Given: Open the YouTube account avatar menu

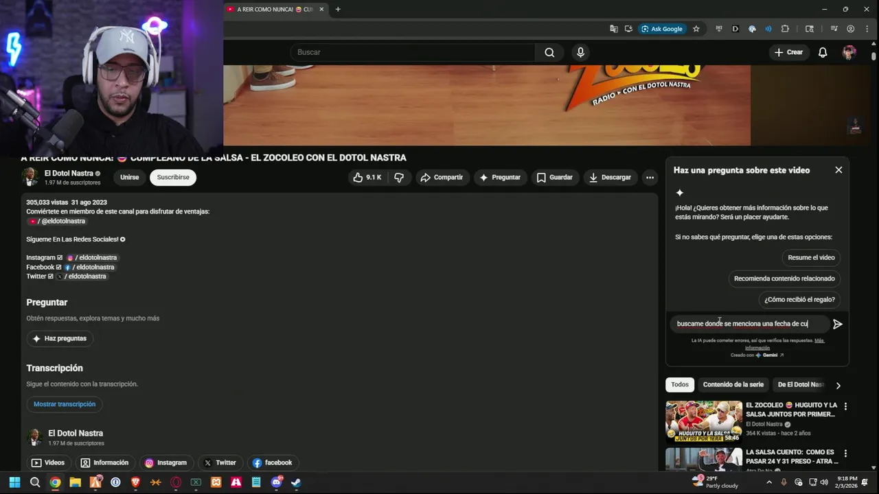Looking at the screenshot, I should coord(849,52).
